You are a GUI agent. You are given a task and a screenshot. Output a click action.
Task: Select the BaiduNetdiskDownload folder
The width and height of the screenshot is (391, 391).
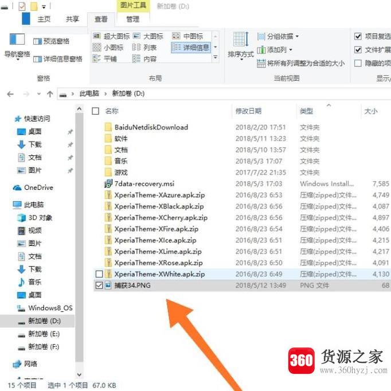click(151, 127)
